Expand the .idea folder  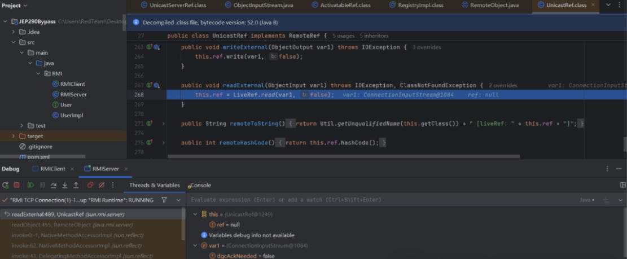click(13, 32)
